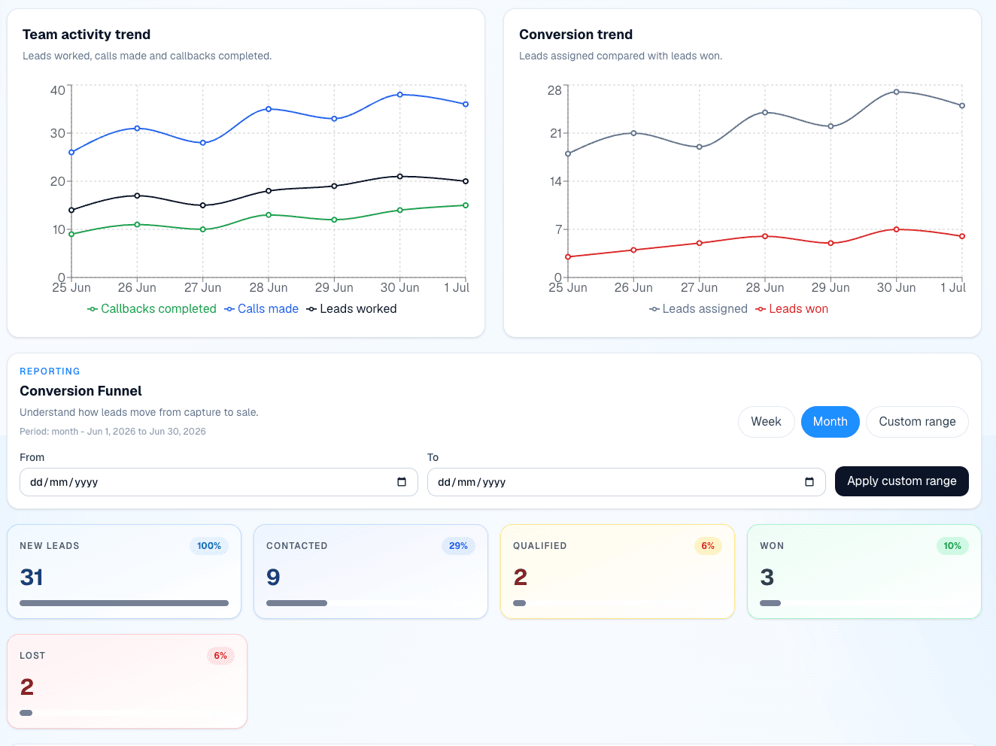The height and width of the screenshot is (746, 996).
Task: Toggle Leads assigned legend marker icon
Action: tap(654, 309)
